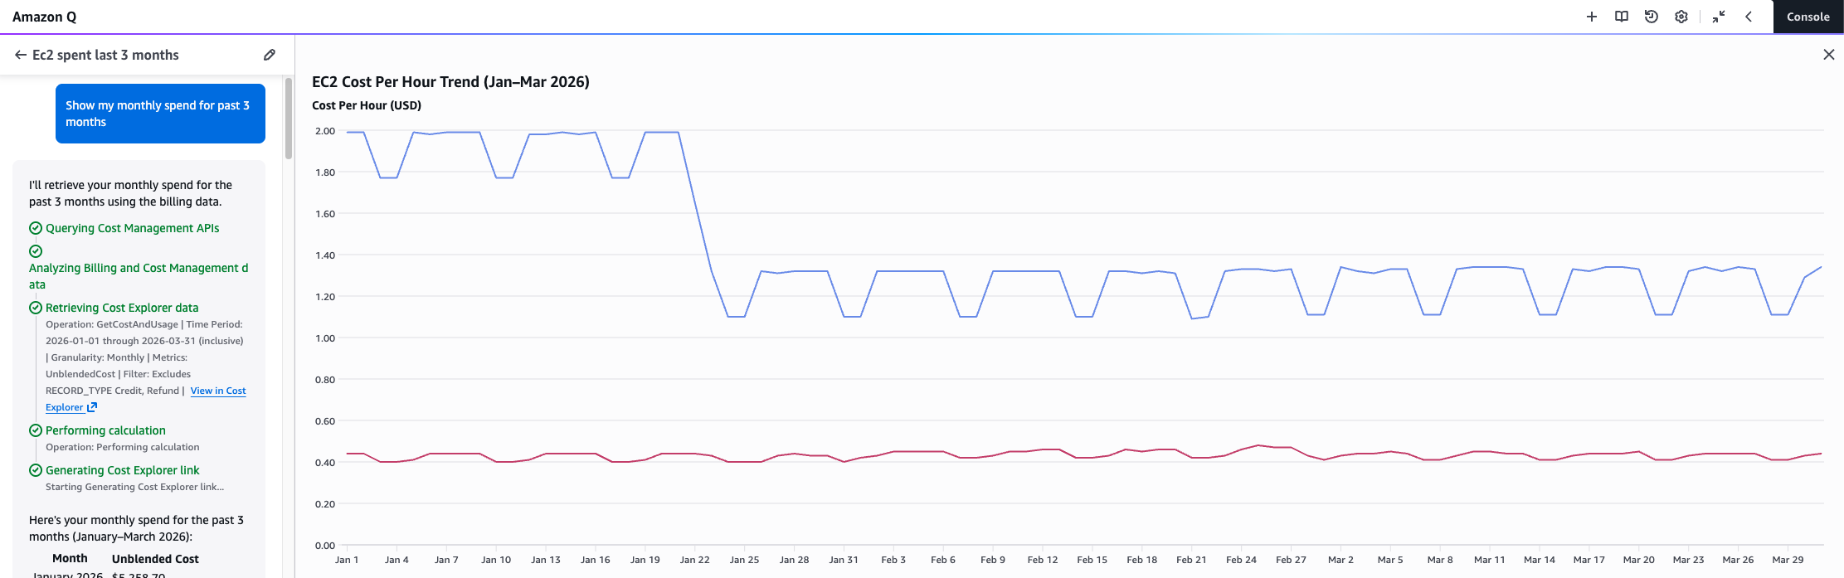This screenshot has height=578, width=1844.
Task: Click the Retrieving Cost Explorer data step
Action: coord(122,308)
